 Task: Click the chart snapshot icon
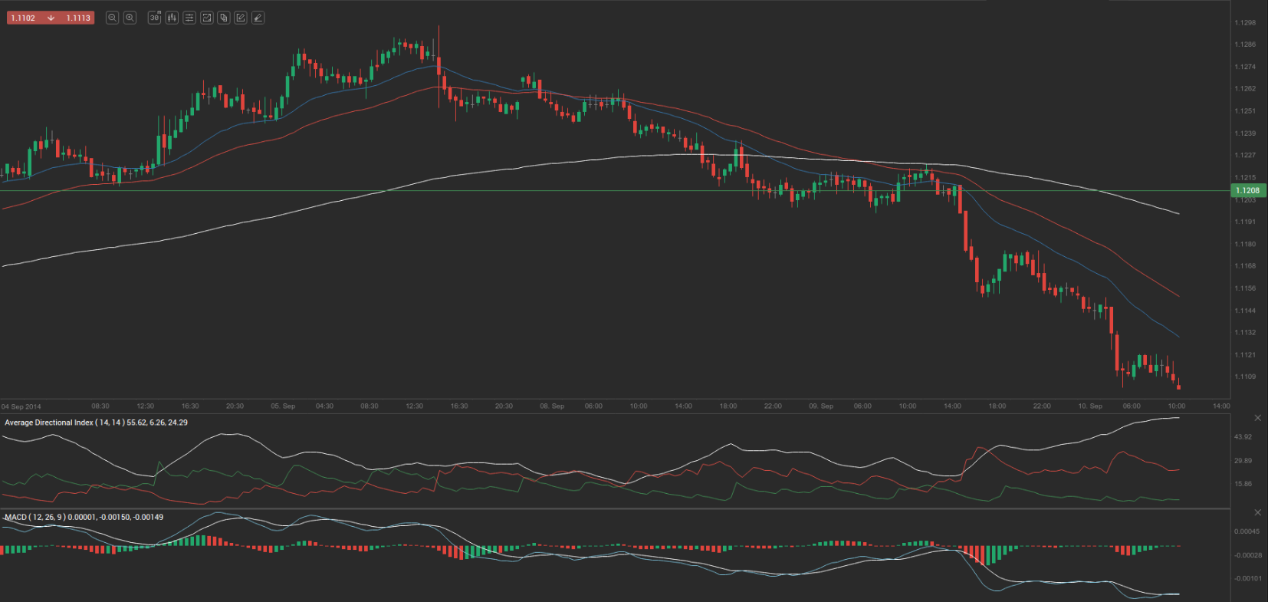pyautogui.click(x=206, y=18)
